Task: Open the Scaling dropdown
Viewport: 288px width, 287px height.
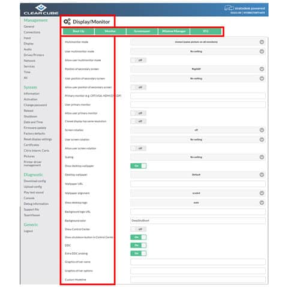Action: pos(198,157)
